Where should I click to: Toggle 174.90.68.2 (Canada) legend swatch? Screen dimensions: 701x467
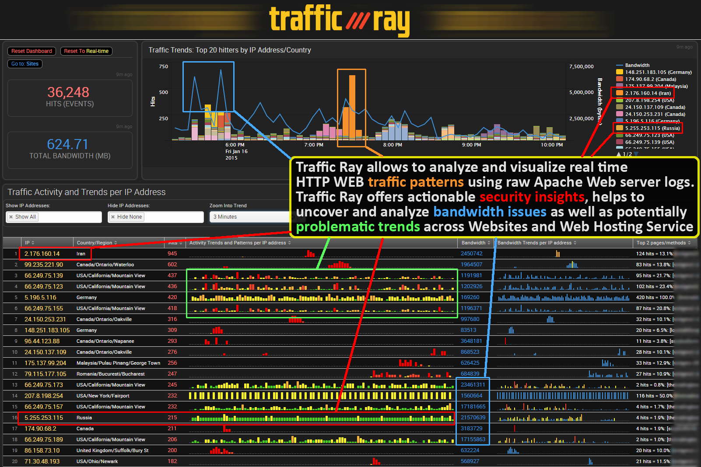pyautogui.click(x=619, y=79)
